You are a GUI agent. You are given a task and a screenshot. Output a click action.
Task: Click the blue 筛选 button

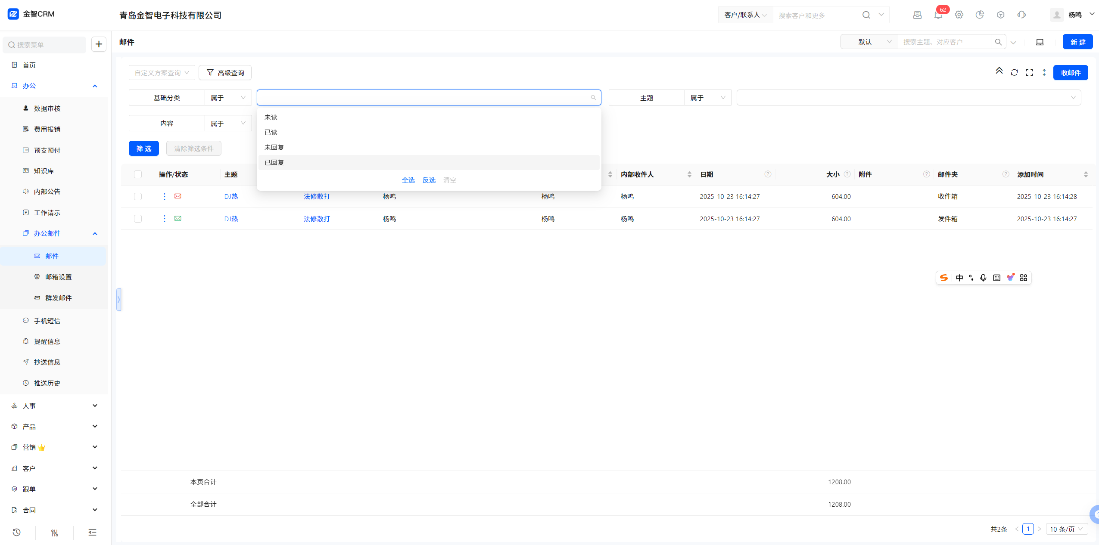pos(143,149)
